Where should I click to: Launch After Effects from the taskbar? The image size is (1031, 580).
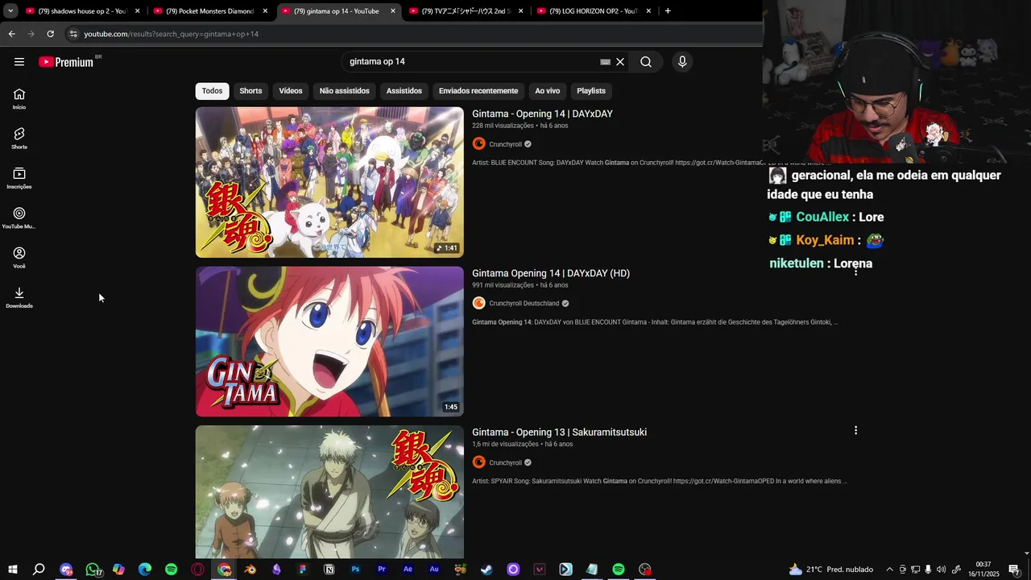[408, 570]
